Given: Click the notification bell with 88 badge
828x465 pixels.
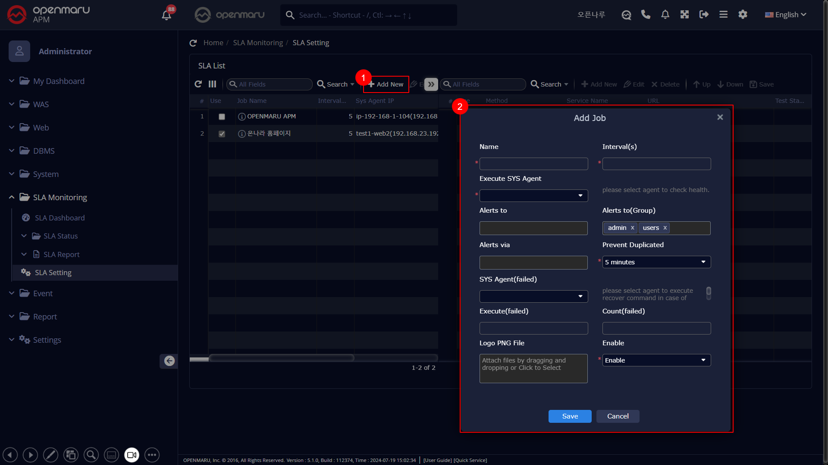Looking at the screenshot, I should (166, 15).
